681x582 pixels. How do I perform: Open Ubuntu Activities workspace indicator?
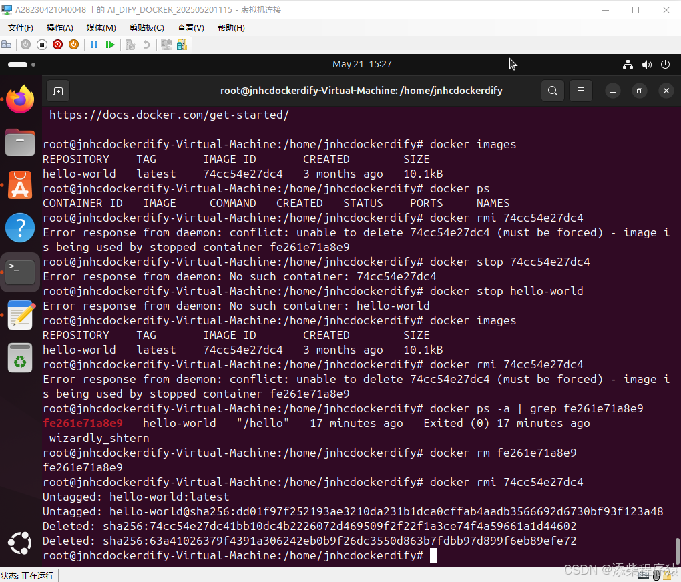pyautogui.click(x=21, y=65)
